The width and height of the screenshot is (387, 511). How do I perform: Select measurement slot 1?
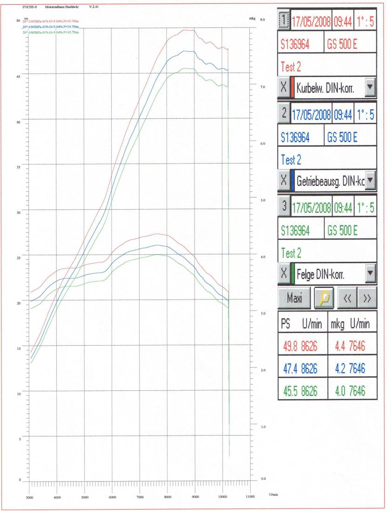pos(284,20)
